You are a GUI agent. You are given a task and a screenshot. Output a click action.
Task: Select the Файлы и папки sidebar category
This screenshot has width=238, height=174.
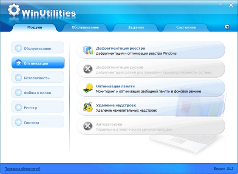point(38,92)
